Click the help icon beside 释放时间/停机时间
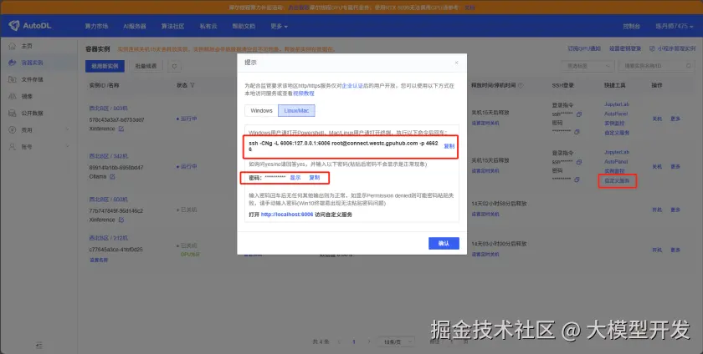Viewport: 703px width, 354px height. click(521, 85)
